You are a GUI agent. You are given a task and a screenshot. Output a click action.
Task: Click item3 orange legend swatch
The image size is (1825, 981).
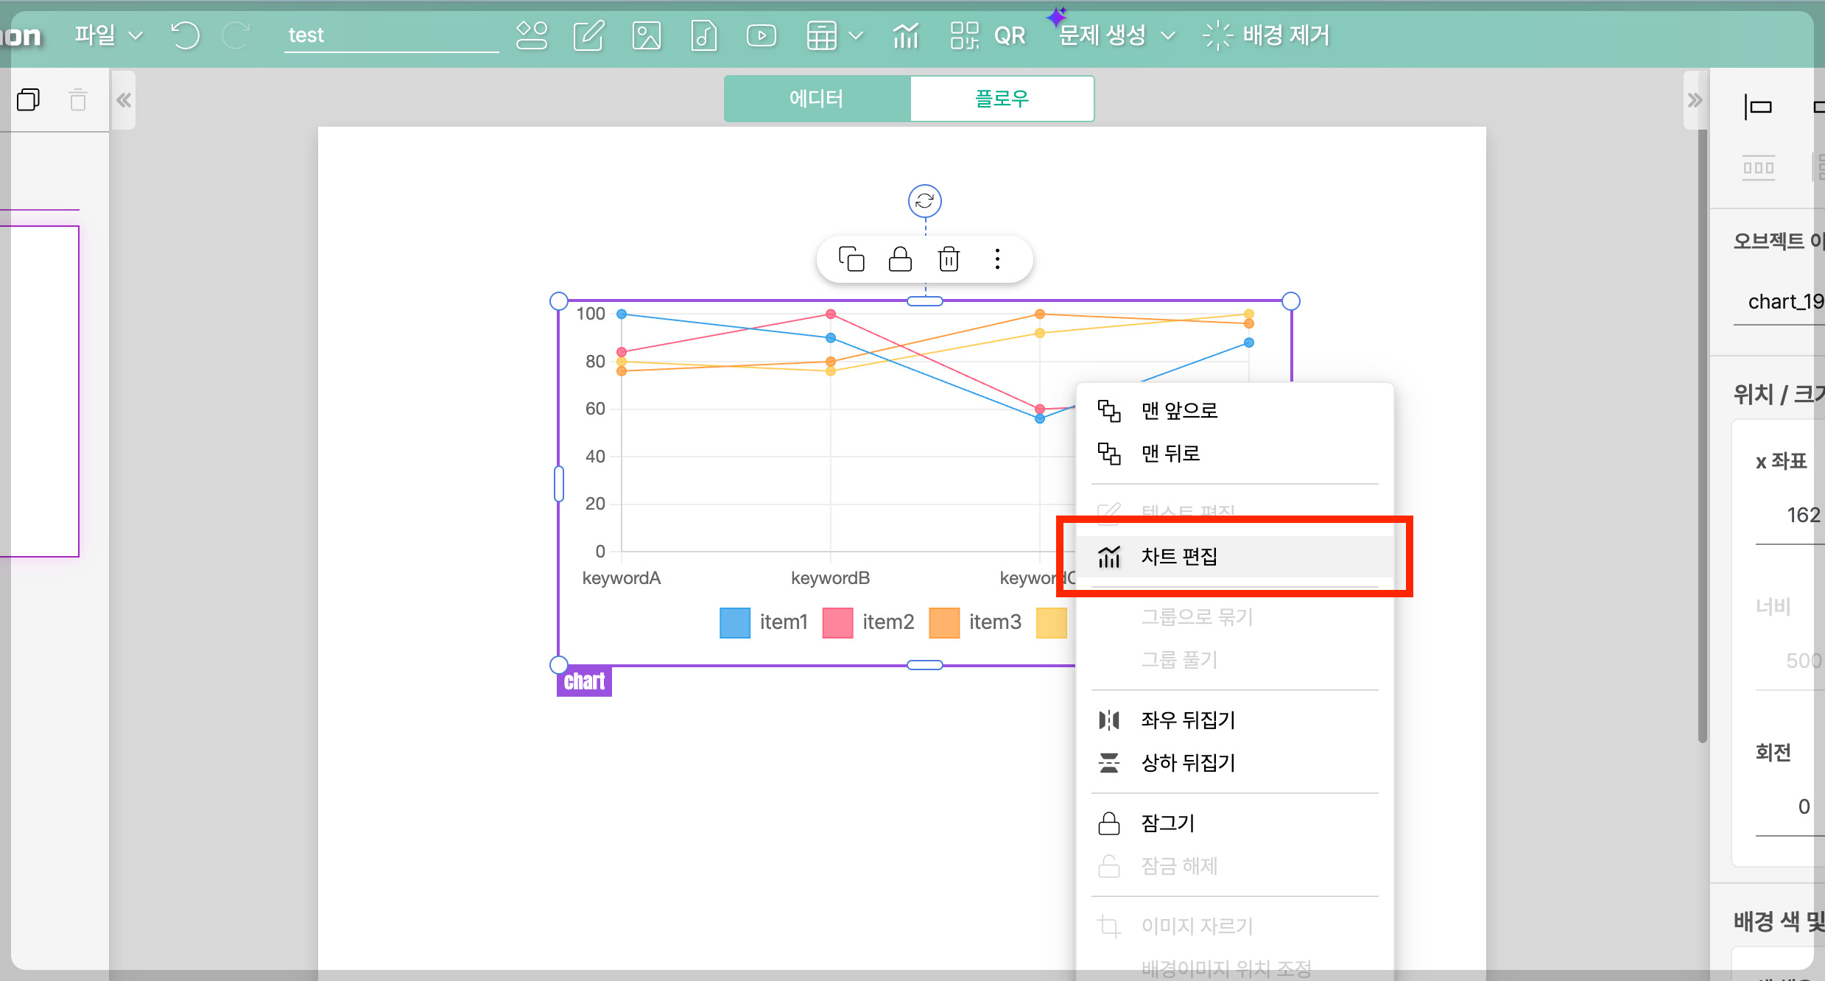click(x=944, y=622)
